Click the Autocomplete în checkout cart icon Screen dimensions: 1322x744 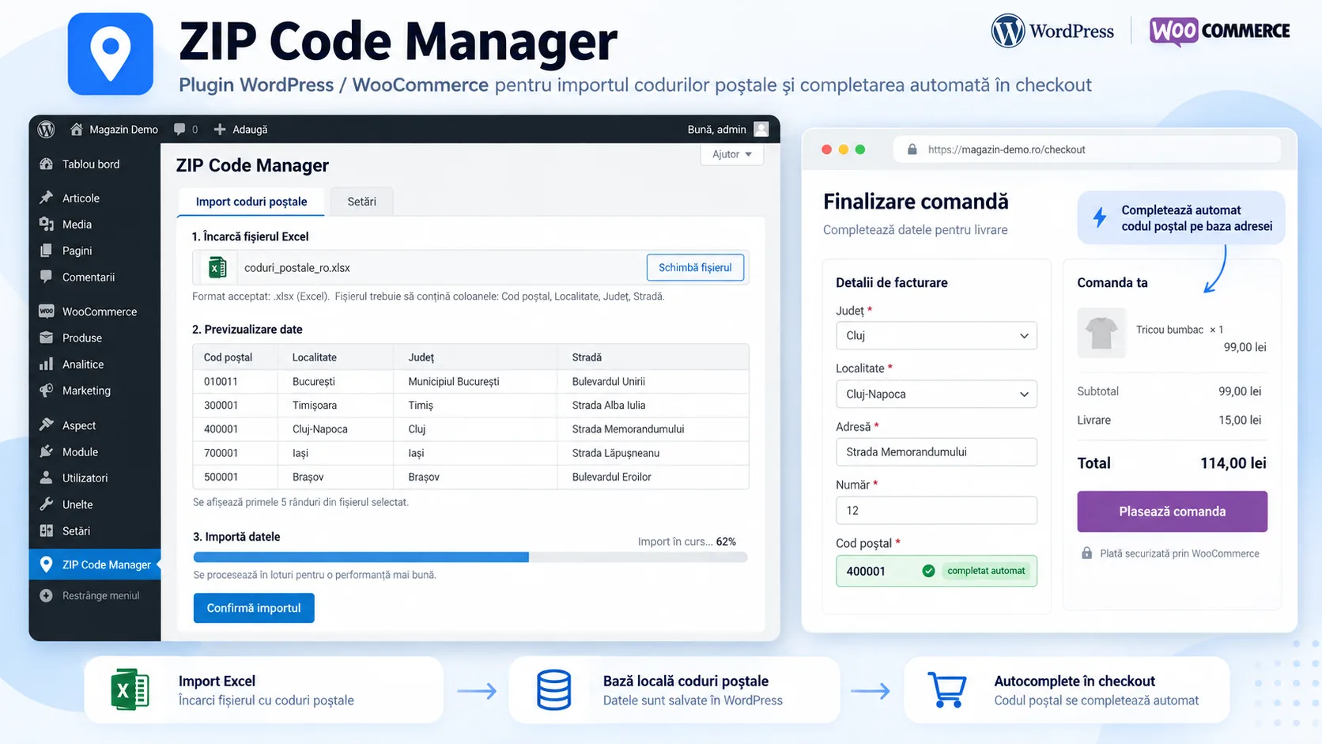(946, 689)
